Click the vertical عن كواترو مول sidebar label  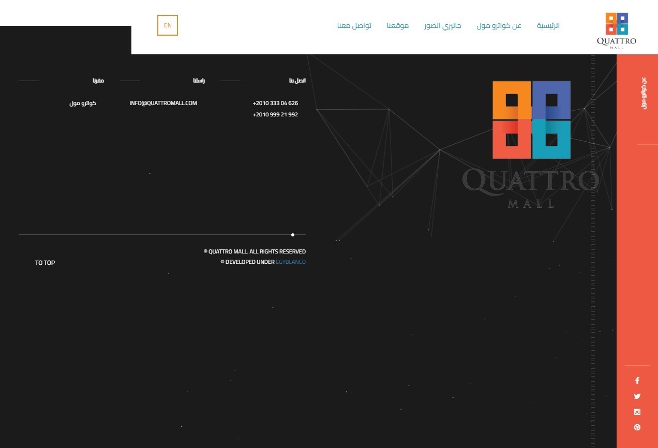(x=644, y=93)
